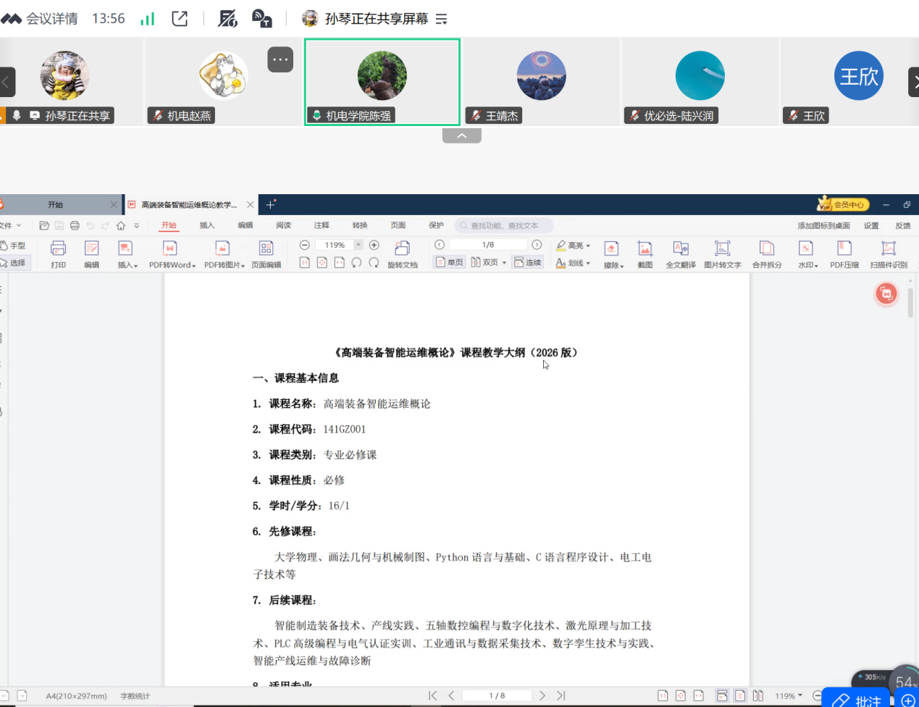Open the 合并拆分 merge split tool
This screenshot has height=707, width=919.
point(767,254)
